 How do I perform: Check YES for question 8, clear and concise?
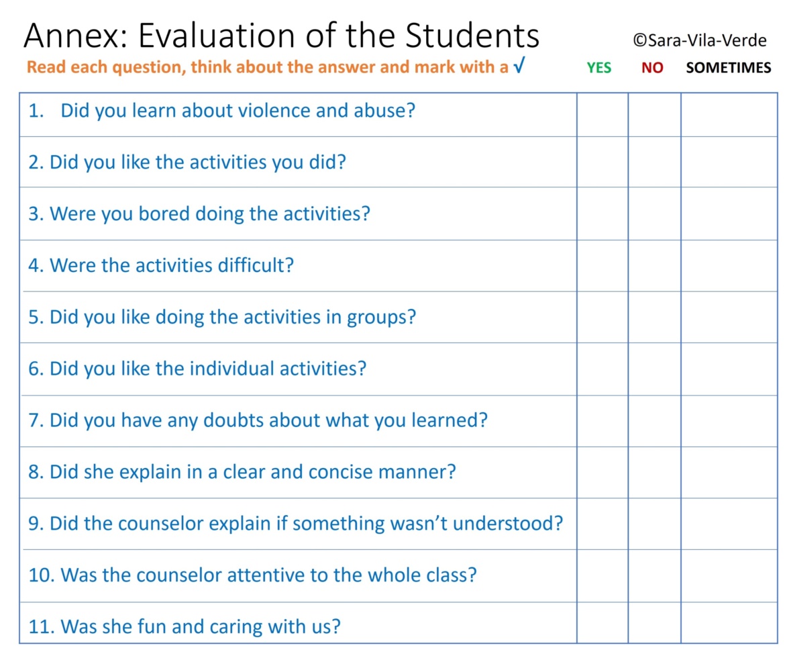(602, 472)
